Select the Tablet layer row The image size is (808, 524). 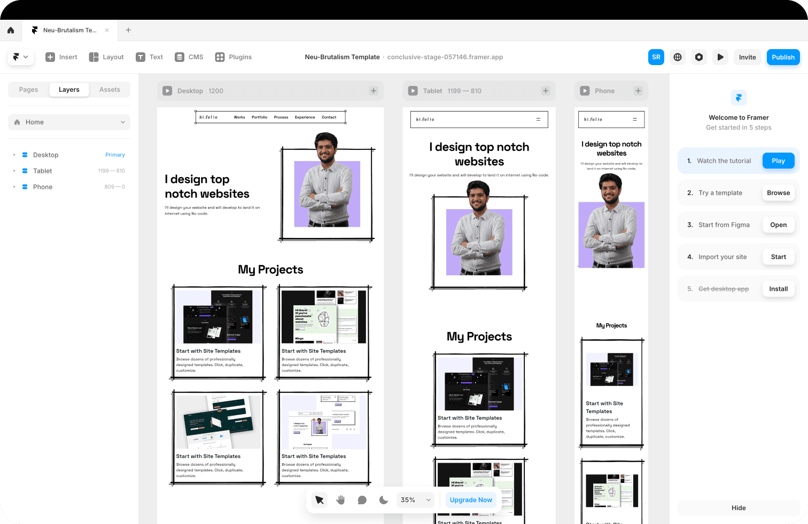(69, 171)
